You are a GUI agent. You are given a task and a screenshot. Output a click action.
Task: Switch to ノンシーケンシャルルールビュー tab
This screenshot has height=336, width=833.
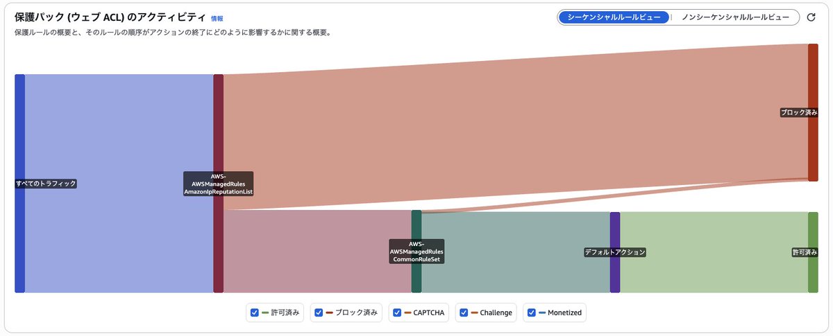pyautogui.click(x=736, y=17)
